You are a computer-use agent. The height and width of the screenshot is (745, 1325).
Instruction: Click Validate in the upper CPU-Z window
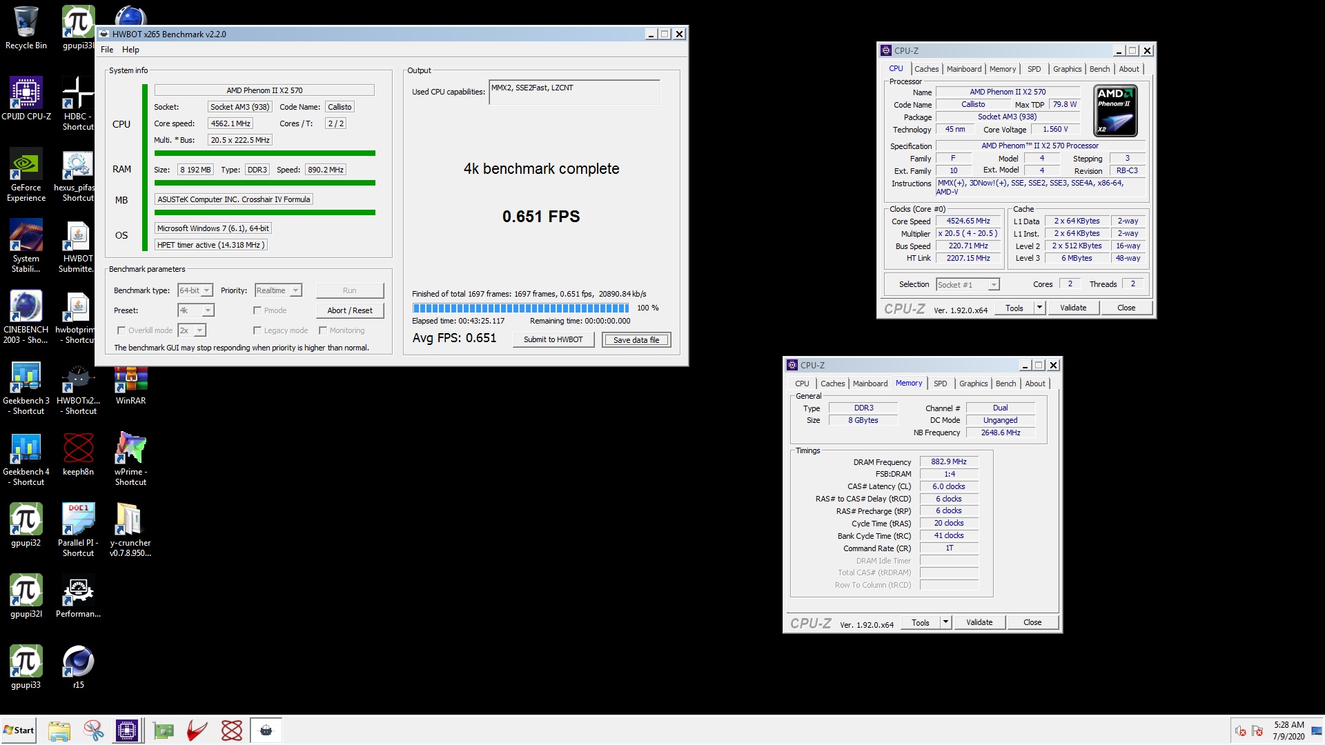(x=1073, y=308)
